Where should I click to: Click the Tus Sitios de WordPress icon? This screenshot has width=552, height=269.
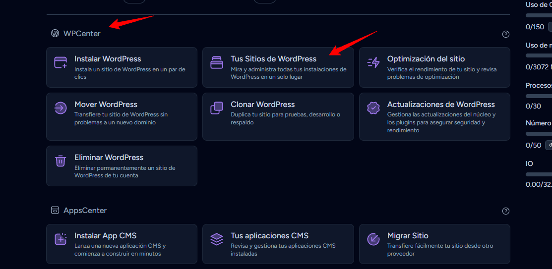pos(217,62)
